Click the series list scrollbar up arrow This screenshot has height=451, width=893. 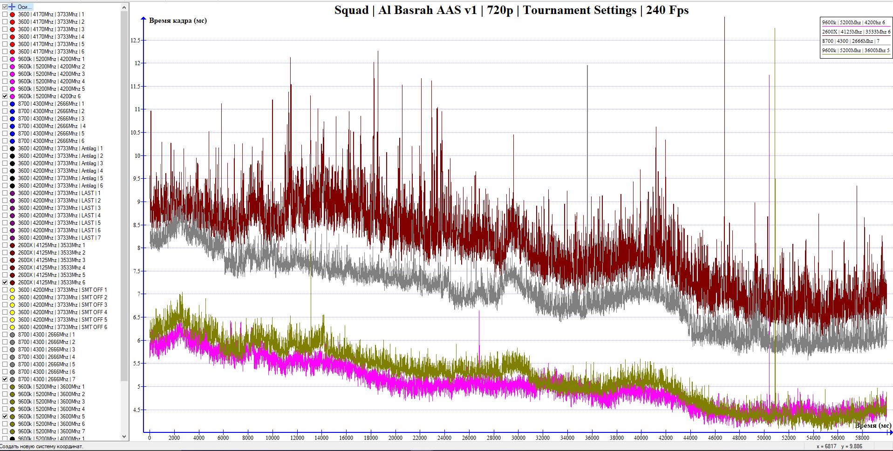tap(124, 7)
